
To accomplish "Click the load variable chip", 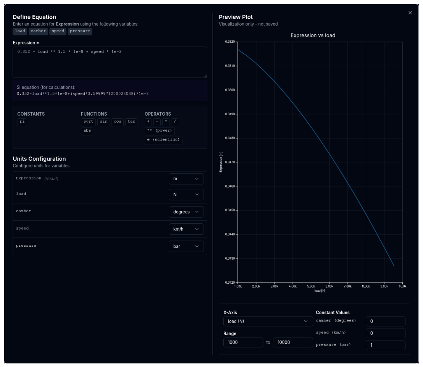I will (x=20, y=31).
